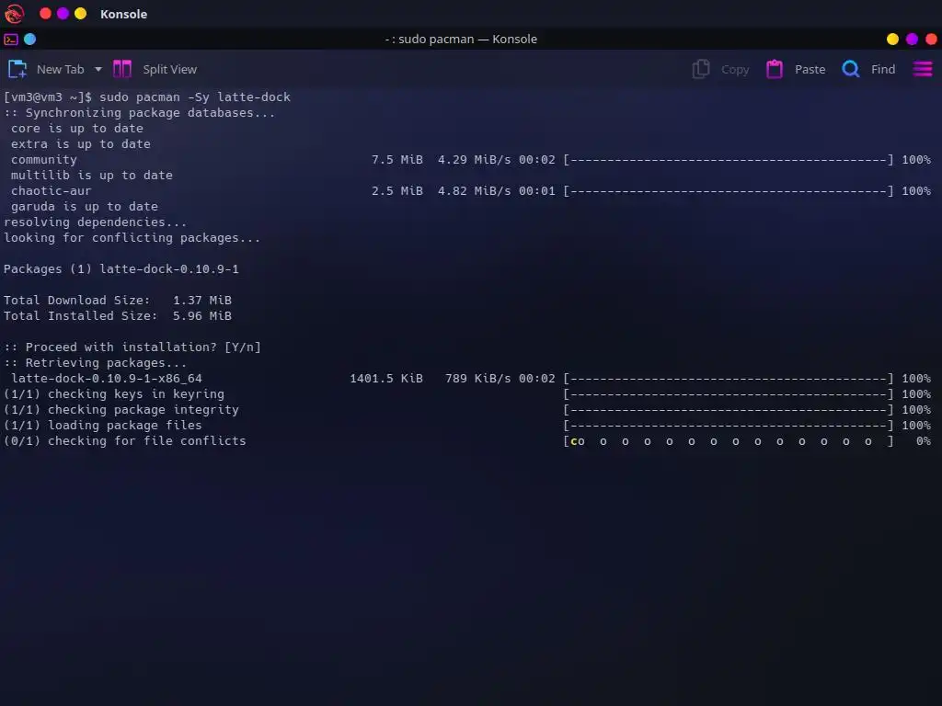Click the red dot in the top panel
Viewport: 942px width, 706px height.
coord(45,13)
